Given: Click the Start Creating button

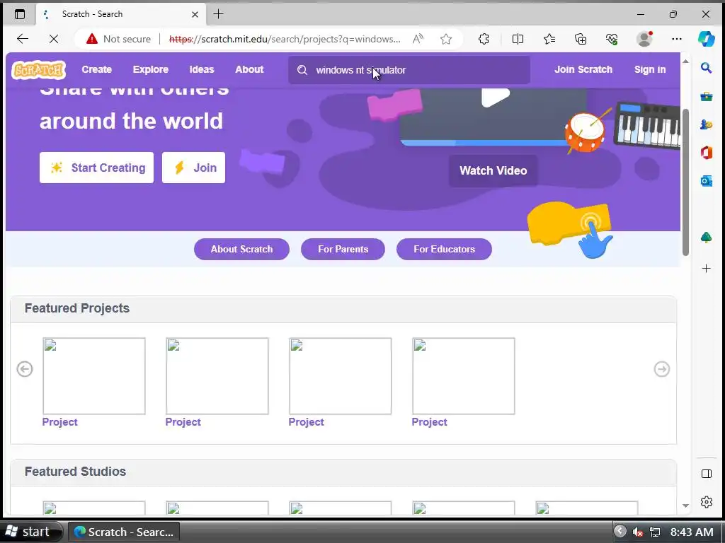Looking at the screenshot, I should pyautogui.click(x=96, y=168).
